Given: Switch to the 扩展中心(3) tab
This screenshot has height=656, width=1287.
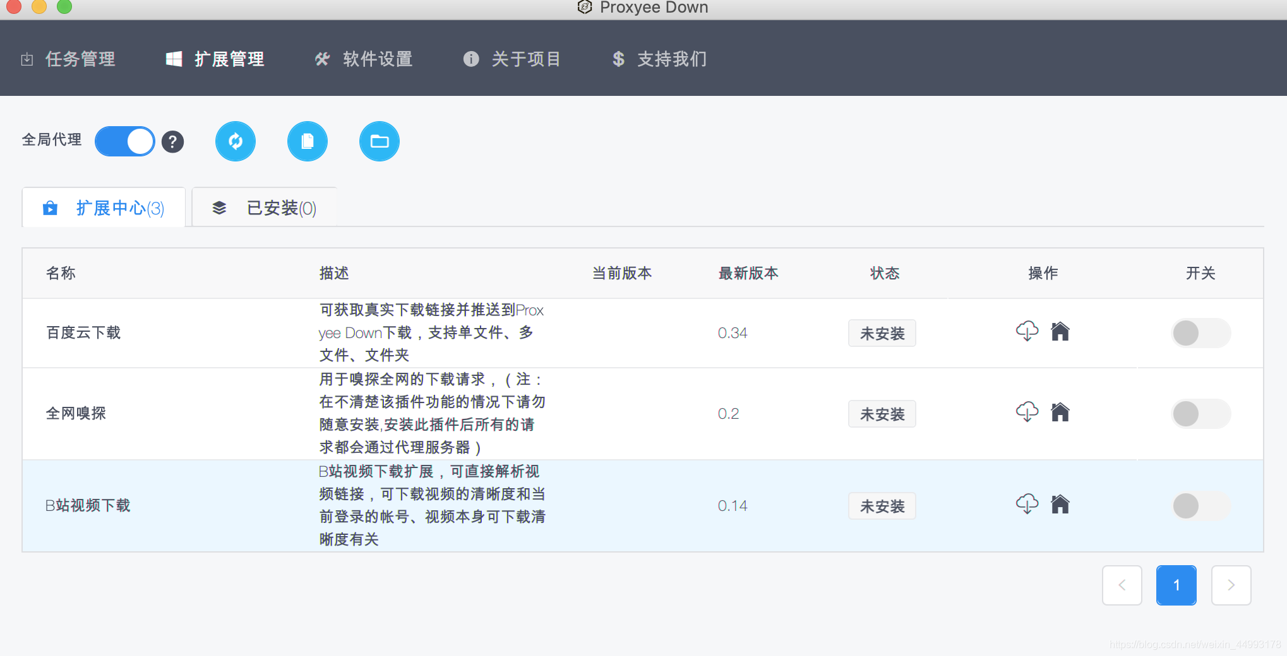Looking at the screenshot, I should [x=104, y=208].
